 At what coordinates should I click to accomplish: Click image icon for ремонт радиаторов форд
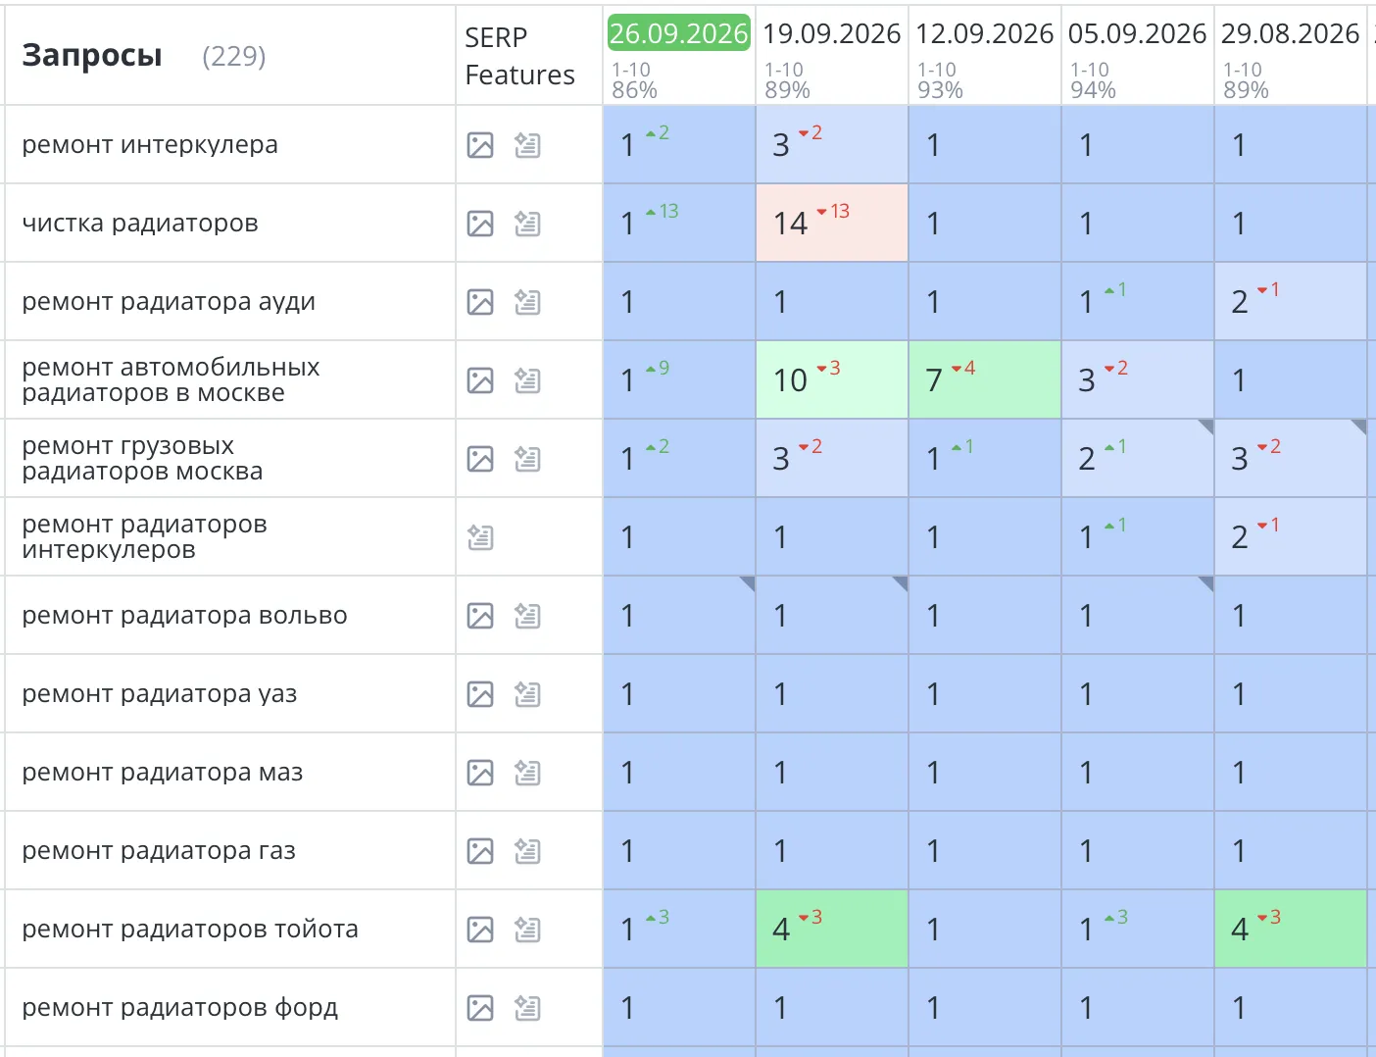coord(480,1008)
